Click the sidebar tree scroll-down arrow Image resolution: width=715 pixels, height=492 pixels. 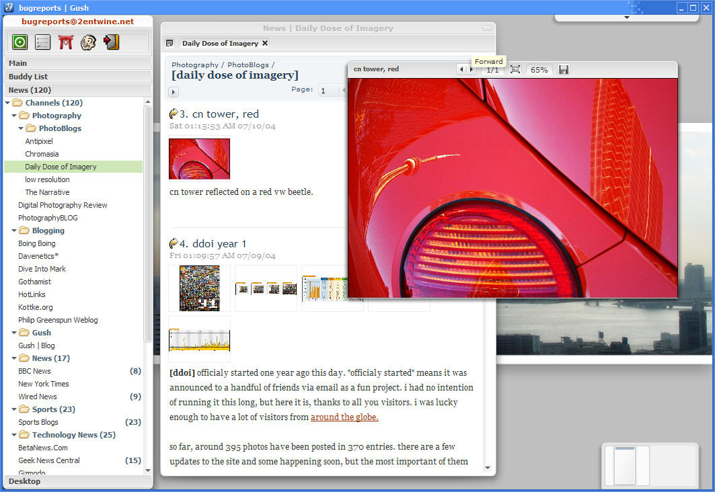coord(148,470)
